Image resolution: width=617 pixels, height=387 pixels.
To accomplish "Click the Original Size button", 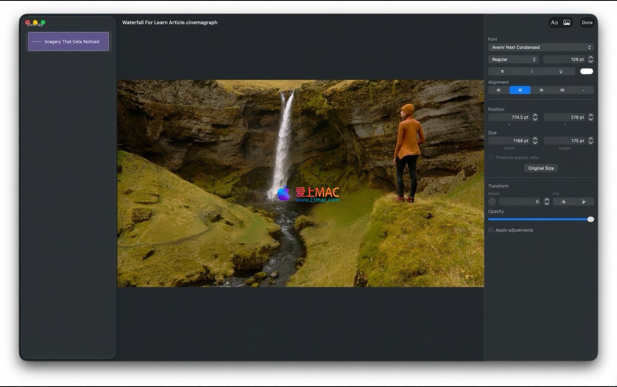I will point(541,168).
